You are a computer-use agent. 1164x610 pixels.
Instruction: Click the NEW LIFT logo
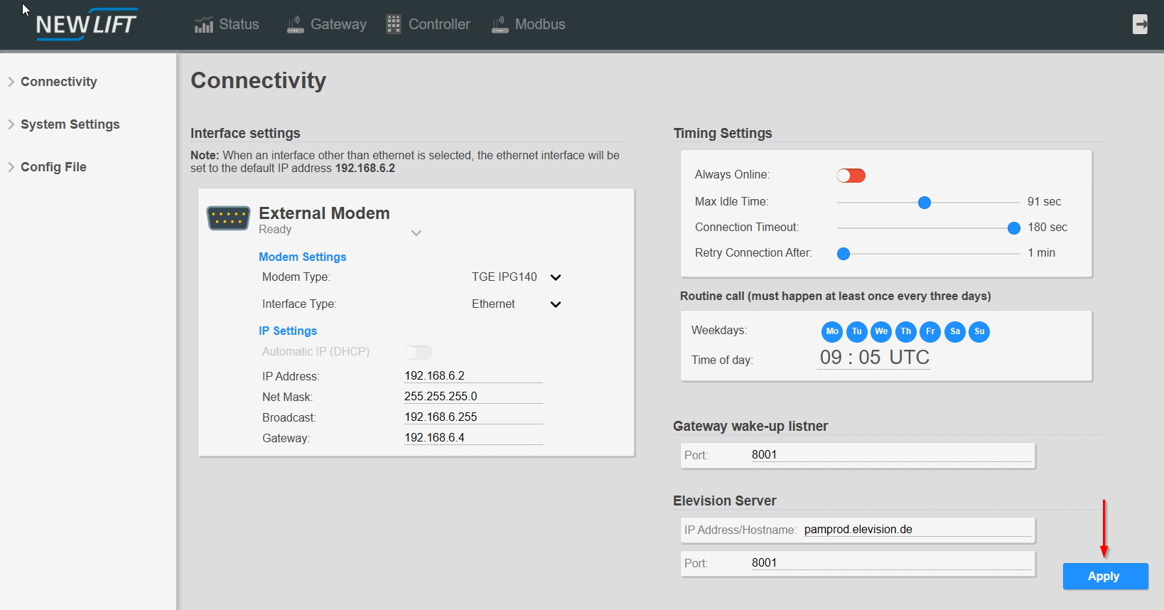pos(86,24)
